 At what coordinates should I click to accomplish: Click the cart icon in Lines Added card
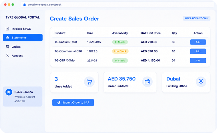(x=89, y=82)
